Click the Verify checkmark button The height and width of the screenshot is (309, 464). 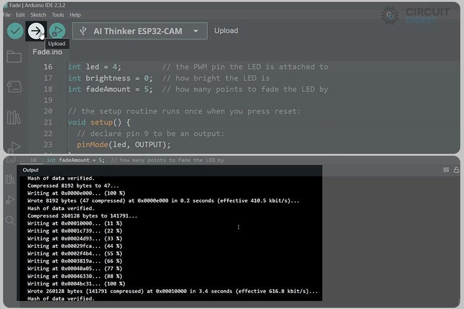point(15,31)
